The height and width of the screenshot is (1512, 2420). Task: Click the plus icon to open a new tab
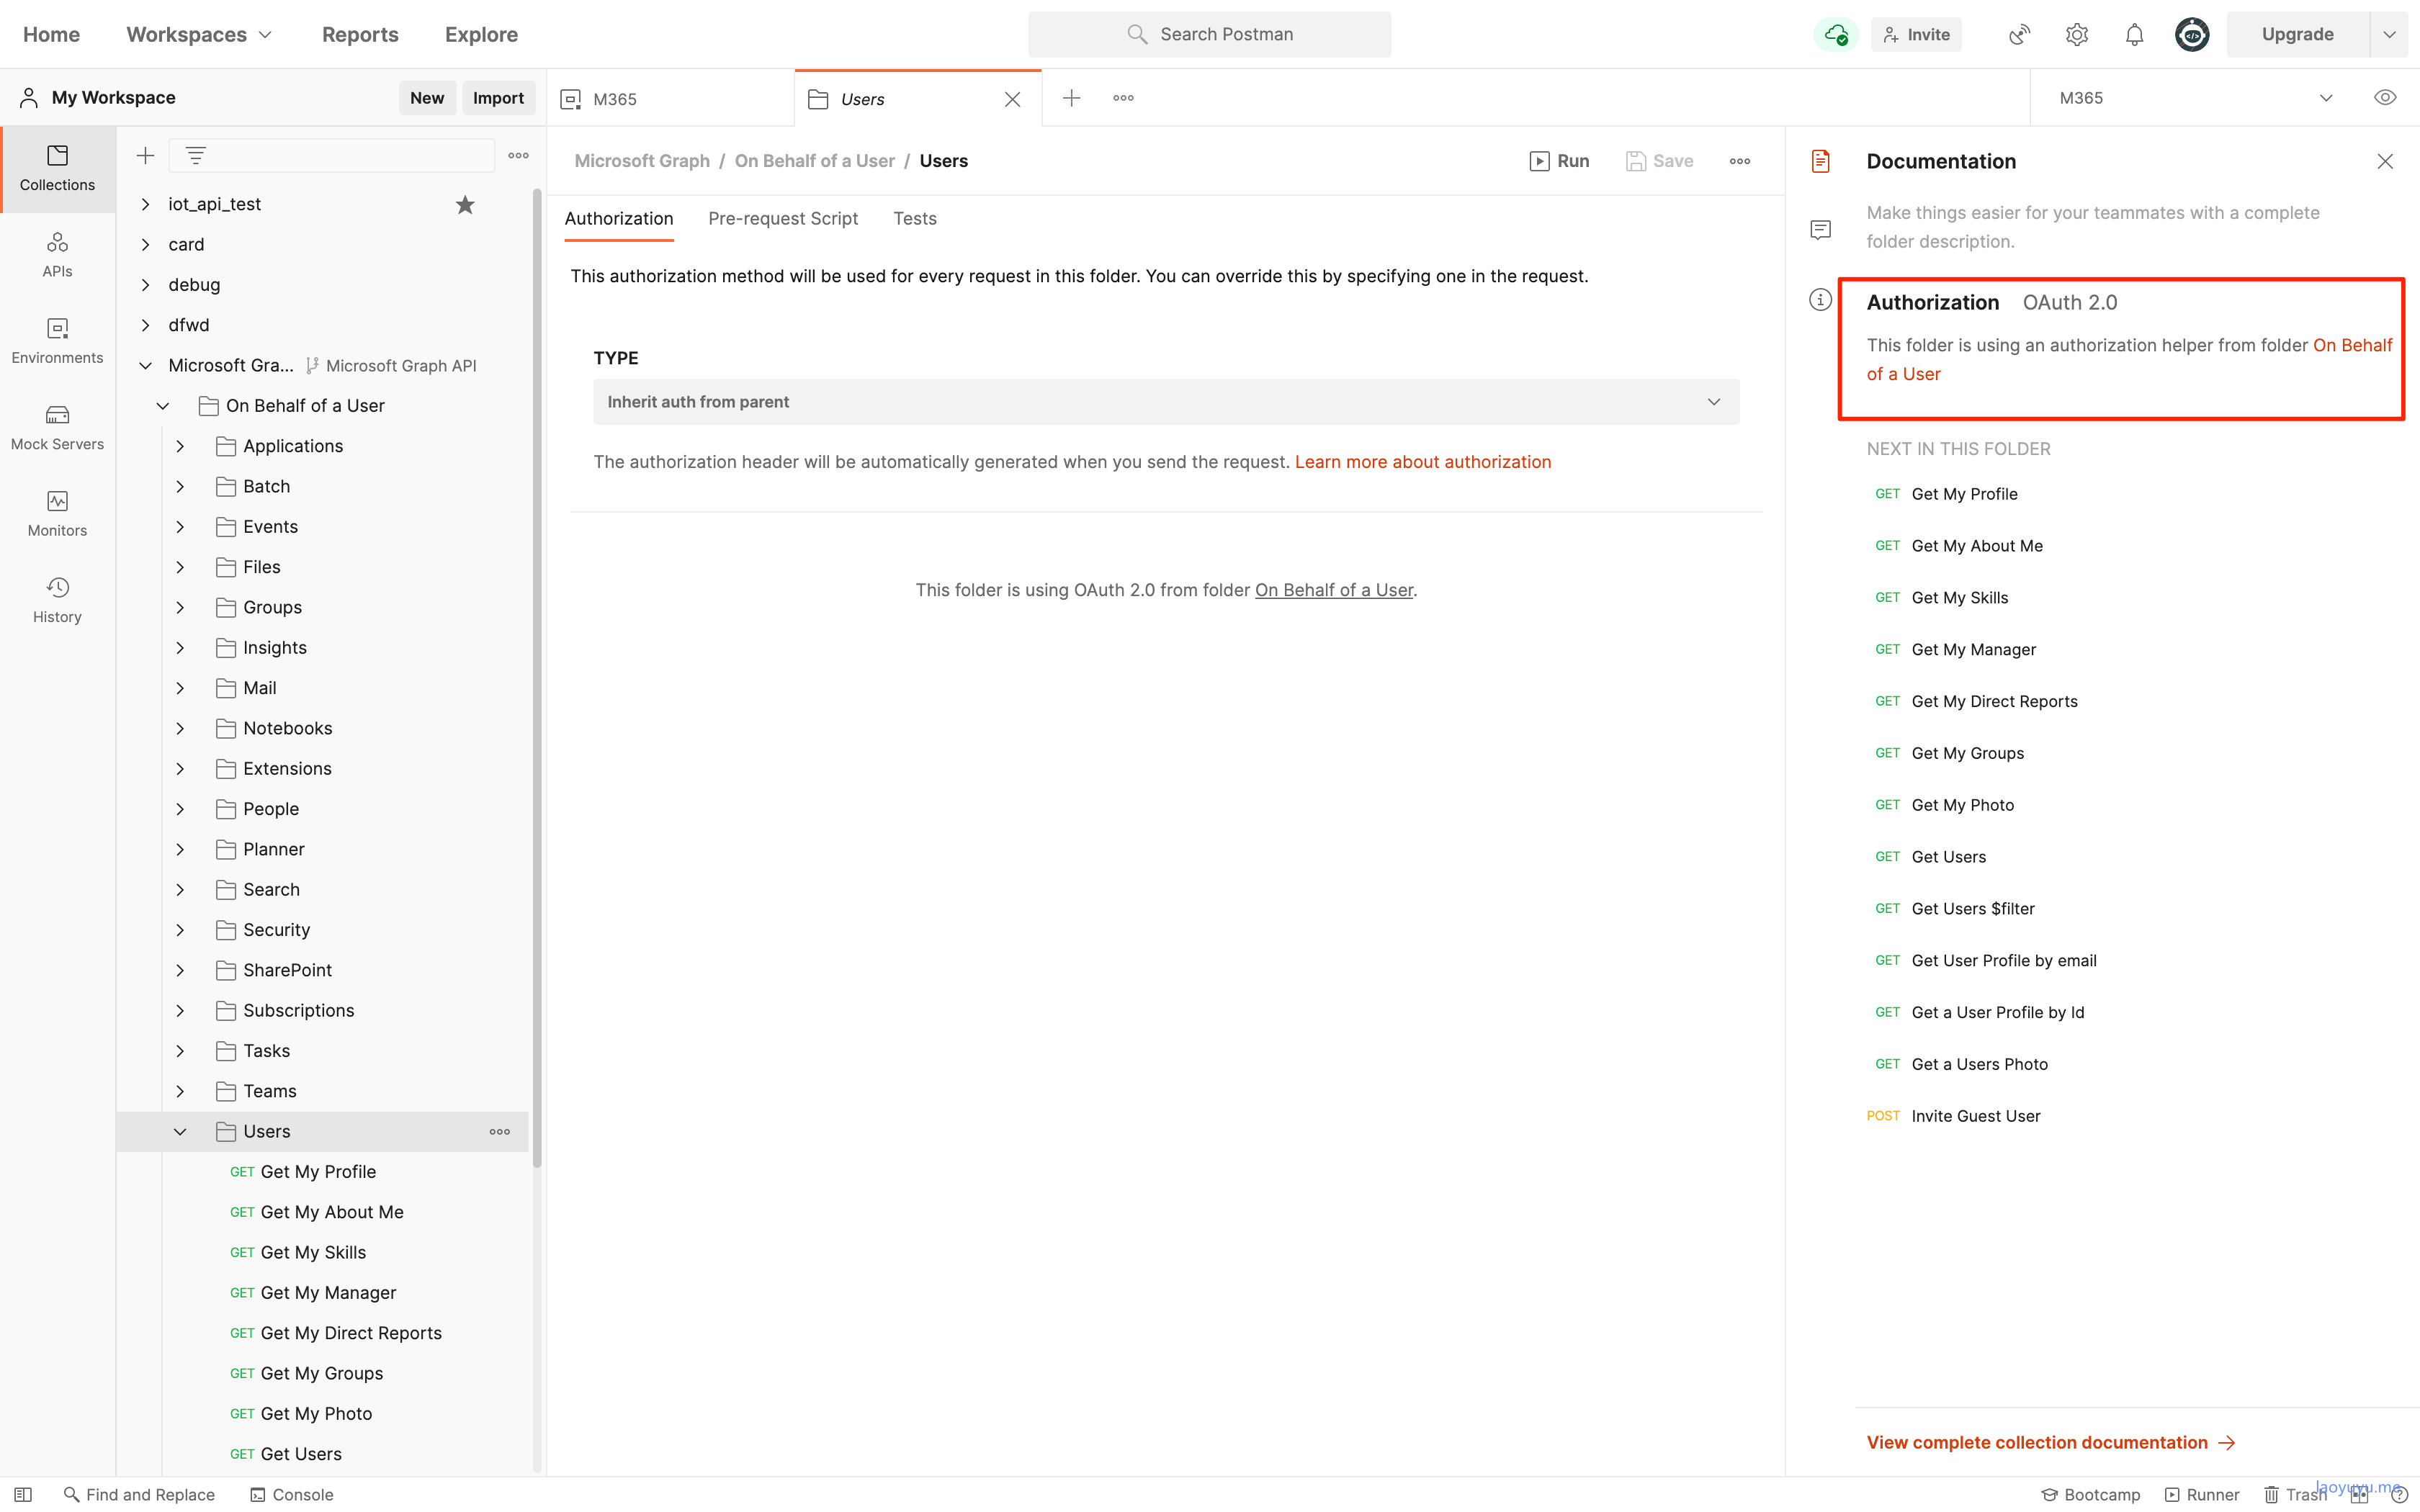click(x=1071, y=98)
